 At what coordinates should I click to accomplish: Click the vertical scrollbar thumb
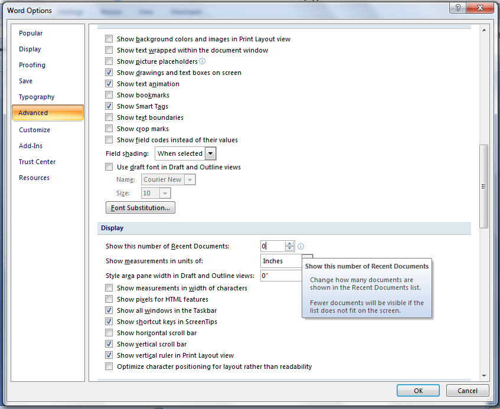[483, 186]
